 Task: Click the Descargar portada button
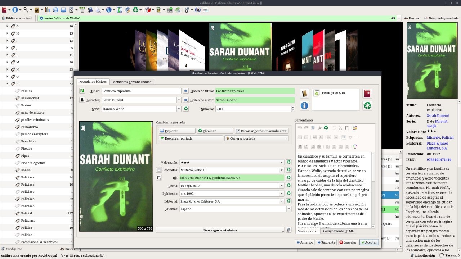coord(191,138)
